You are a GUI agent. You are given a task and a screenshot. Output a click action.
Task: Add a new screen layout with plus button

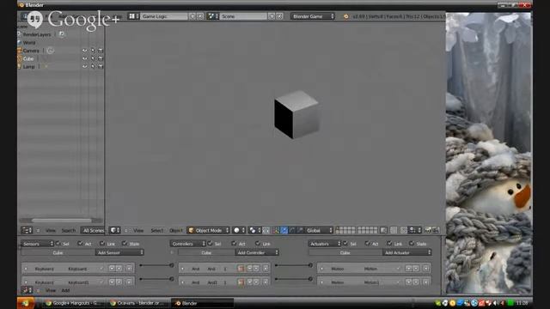[x=192, y=16]
